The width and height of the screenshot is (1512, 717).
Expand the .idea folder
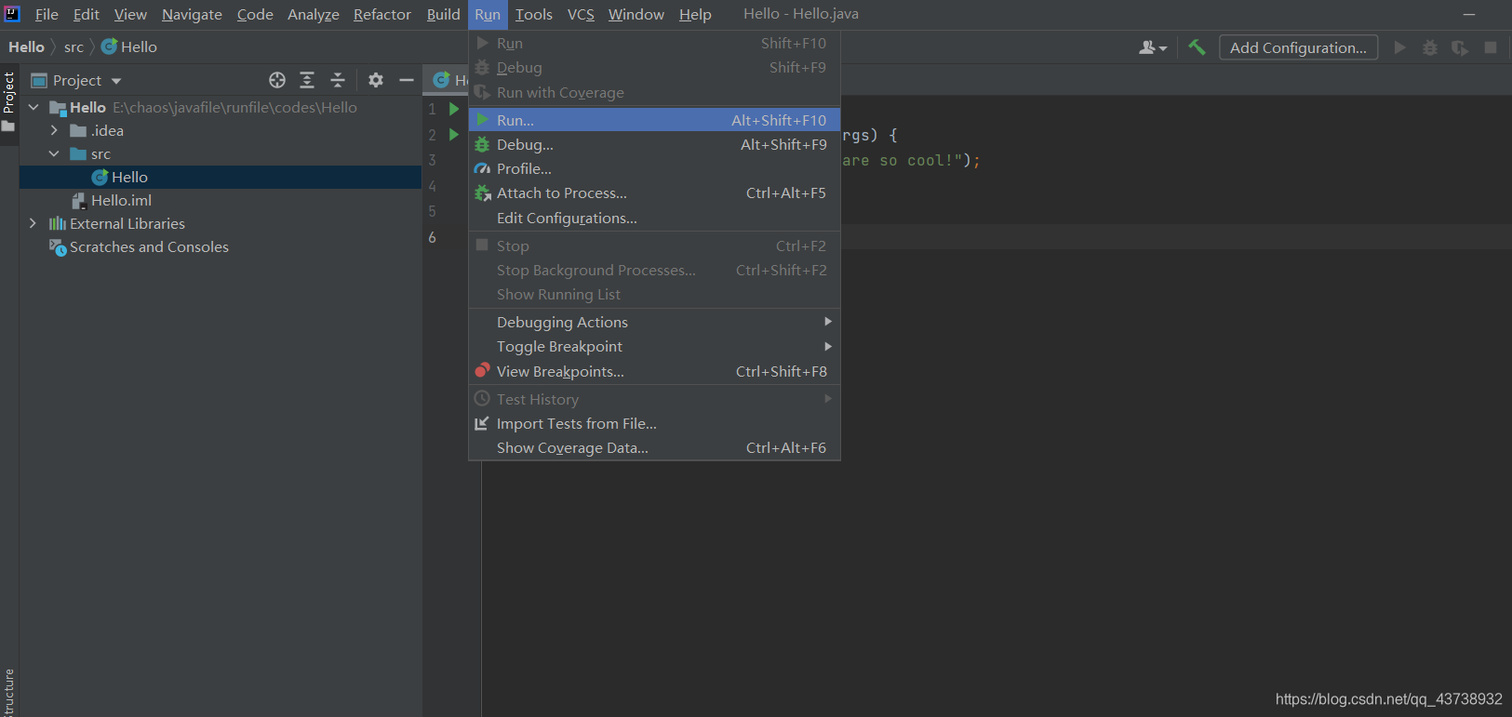pyautogui.click(x=54, y=130)
